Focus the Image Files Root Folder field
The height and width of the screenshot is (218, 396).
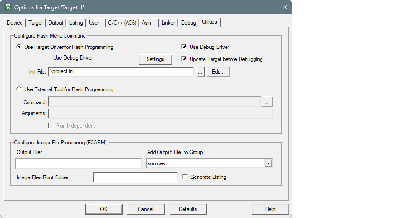click(135, 177)
